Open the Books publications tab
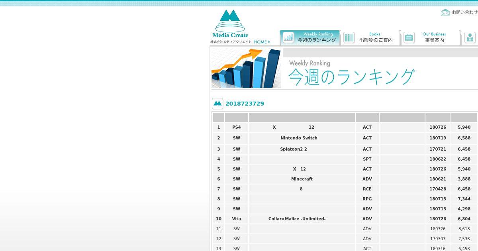Screen dimensions: 478x251 370,37
